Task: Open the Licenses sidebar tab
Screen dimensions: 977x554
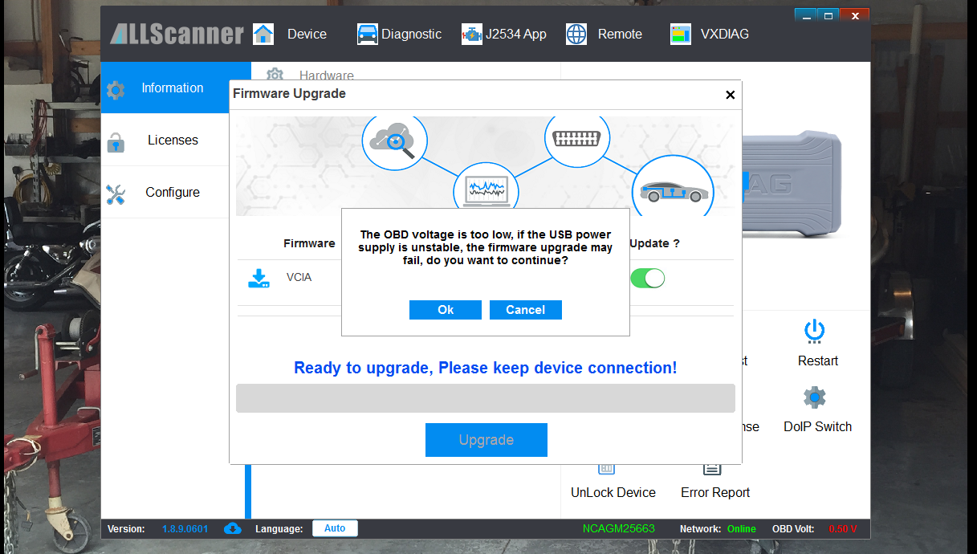Action: [x=172, y=141]
